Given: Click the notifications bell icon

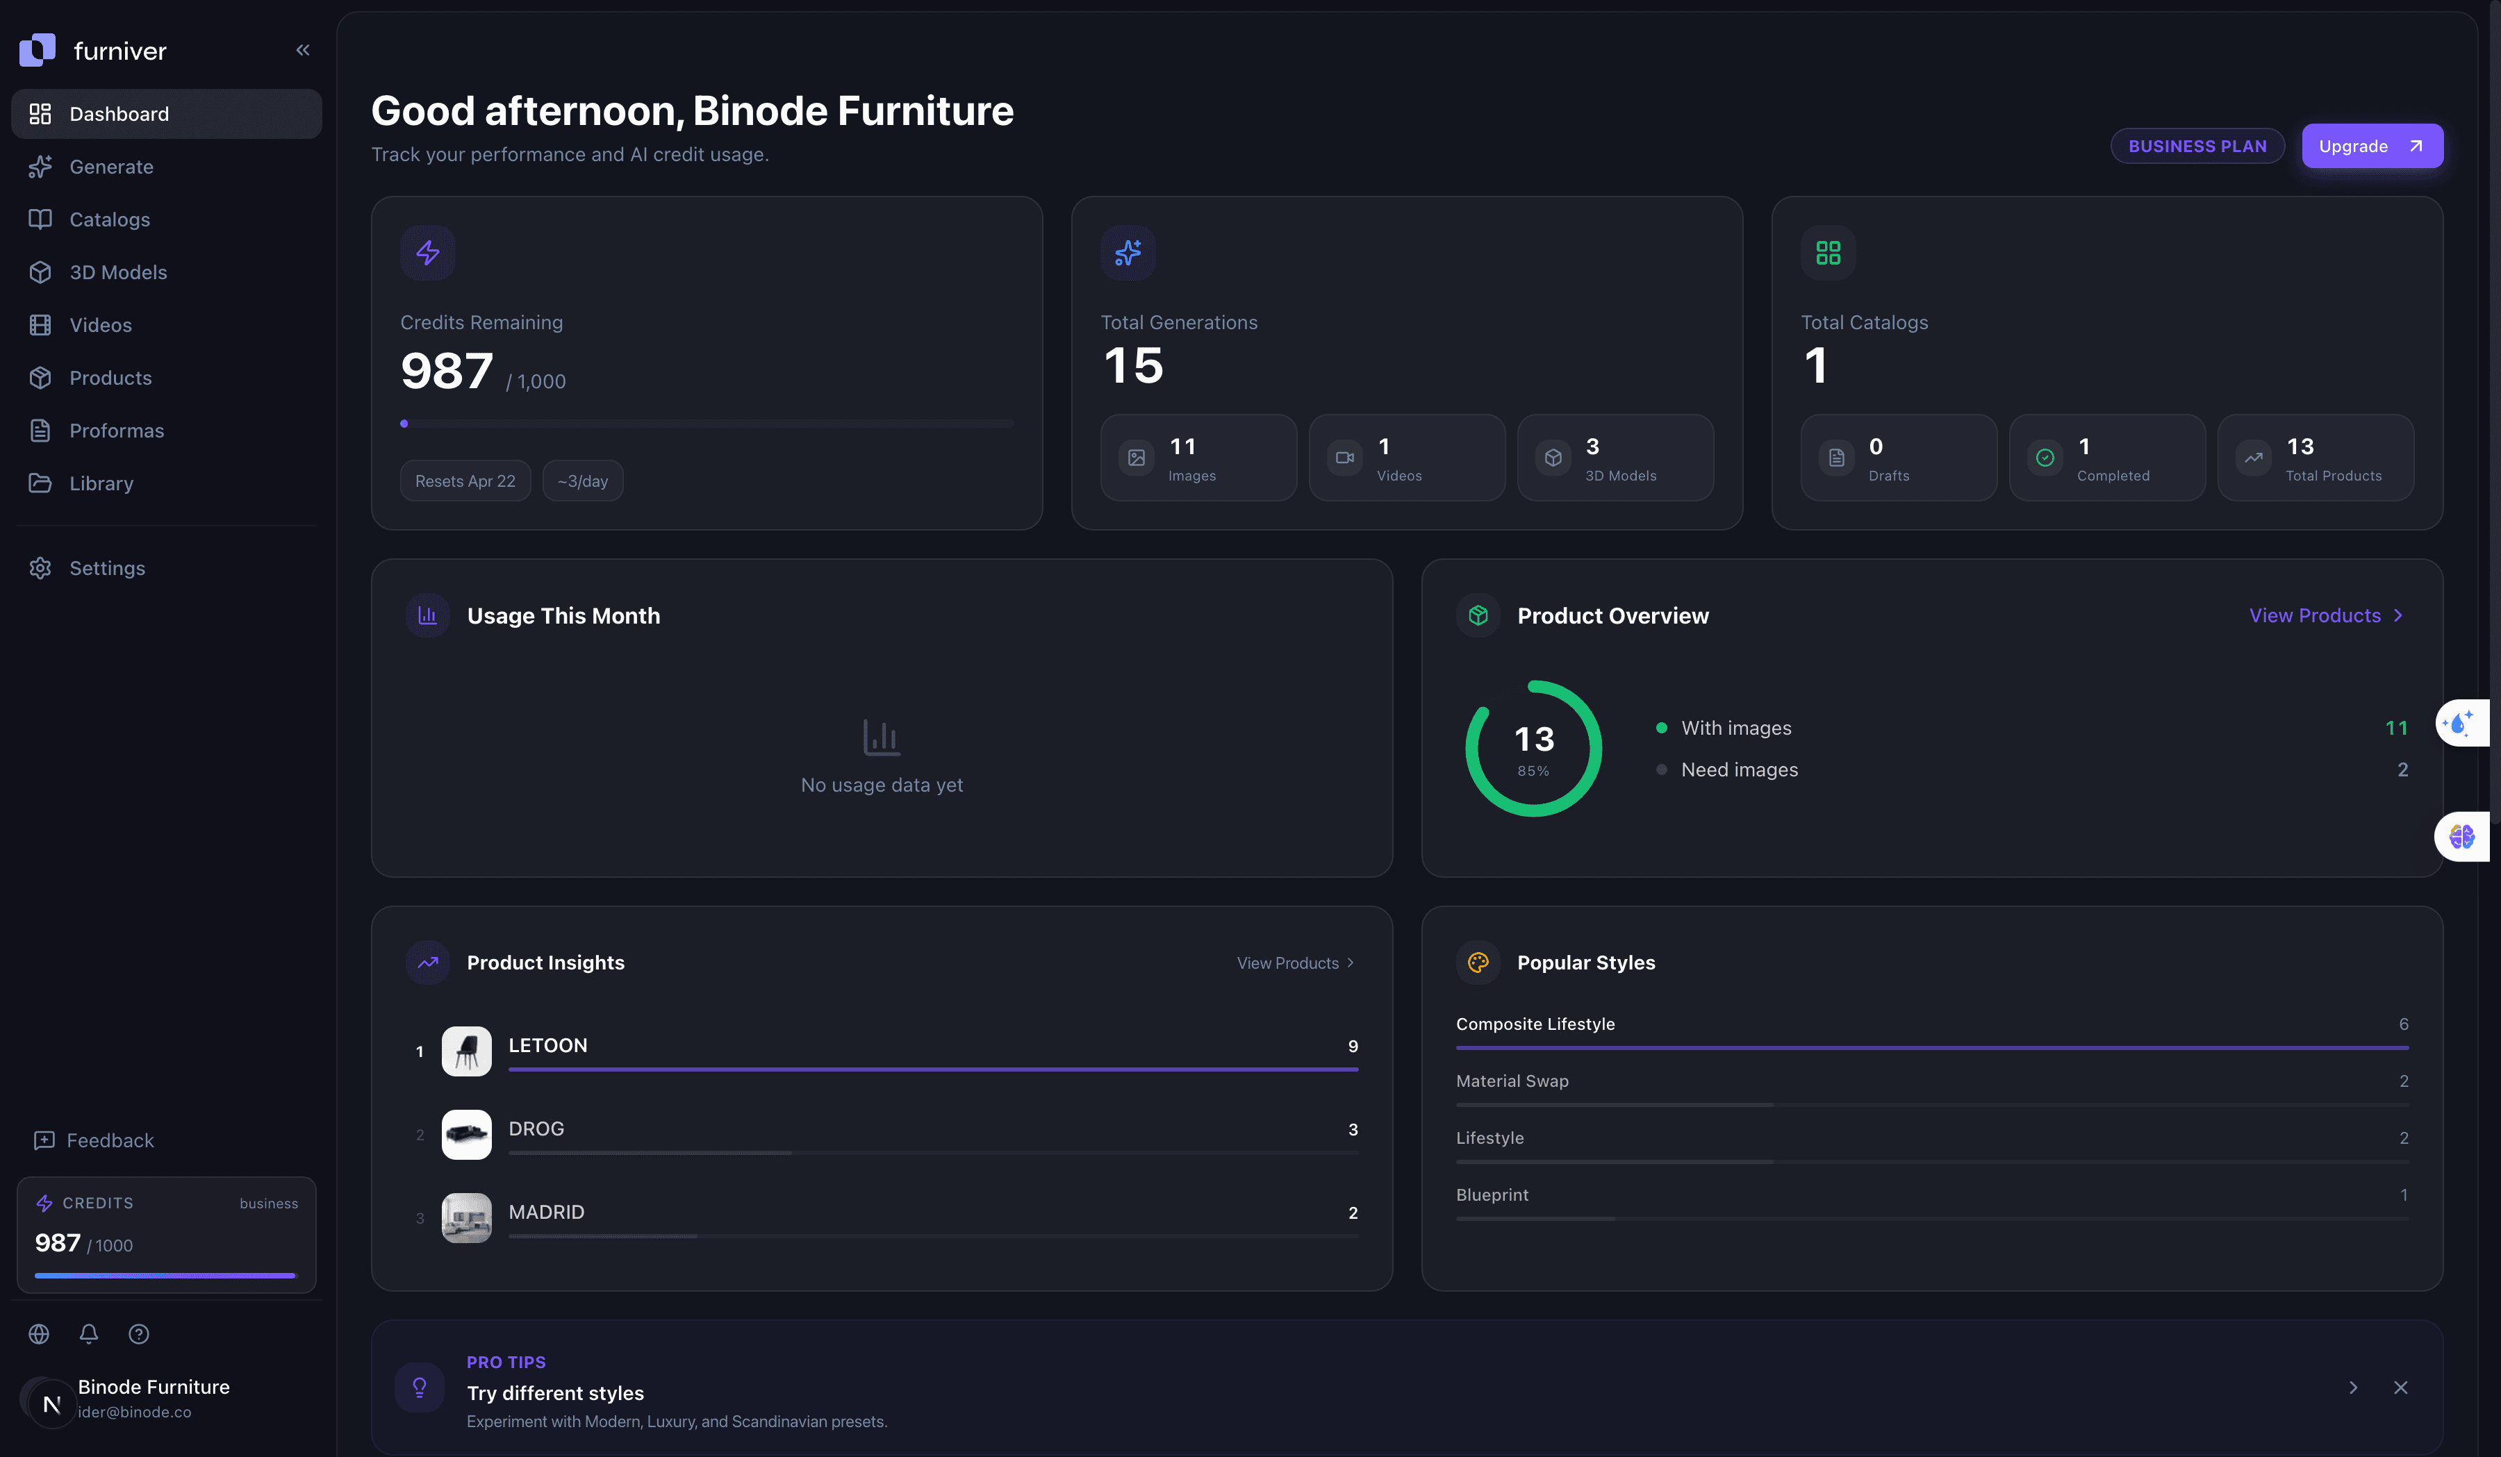Looking at the screenshot, I should point(88,1334).
